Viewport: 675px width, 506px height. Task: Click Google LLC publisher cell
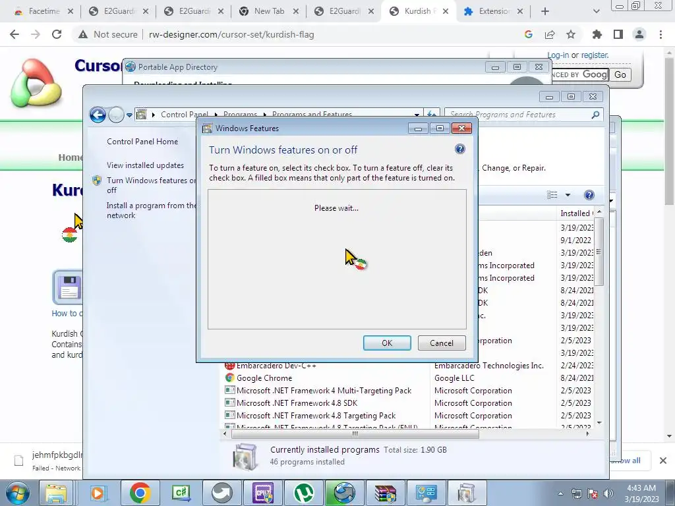point(454,378)
